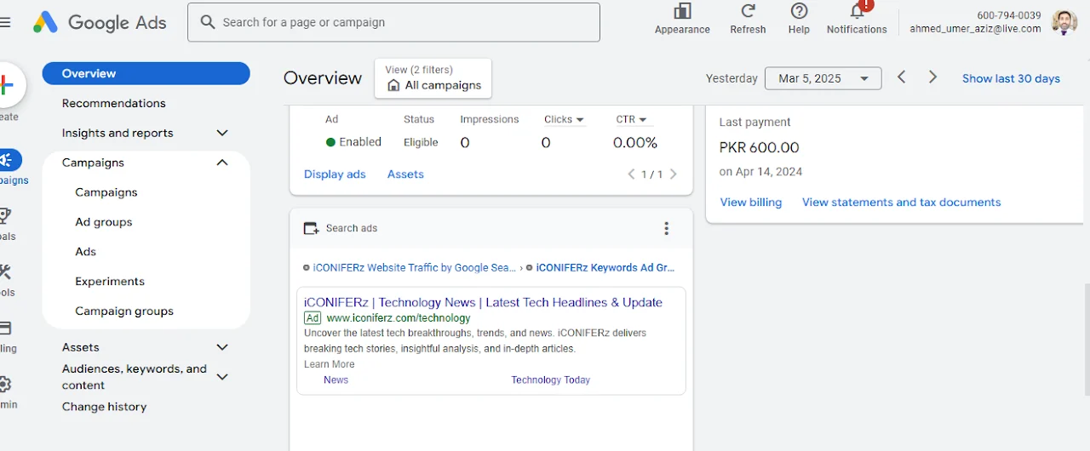Click the Search ads card icon

311,228
